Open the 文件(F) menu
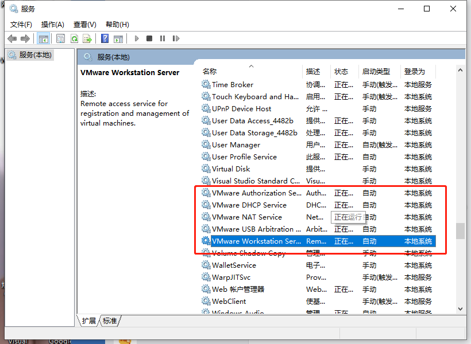 (x=21, y=24)
